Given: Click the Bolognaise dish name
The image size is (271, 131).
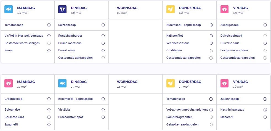Looking at the screenshot, I should pyautogui.click(x=12, y=109).
